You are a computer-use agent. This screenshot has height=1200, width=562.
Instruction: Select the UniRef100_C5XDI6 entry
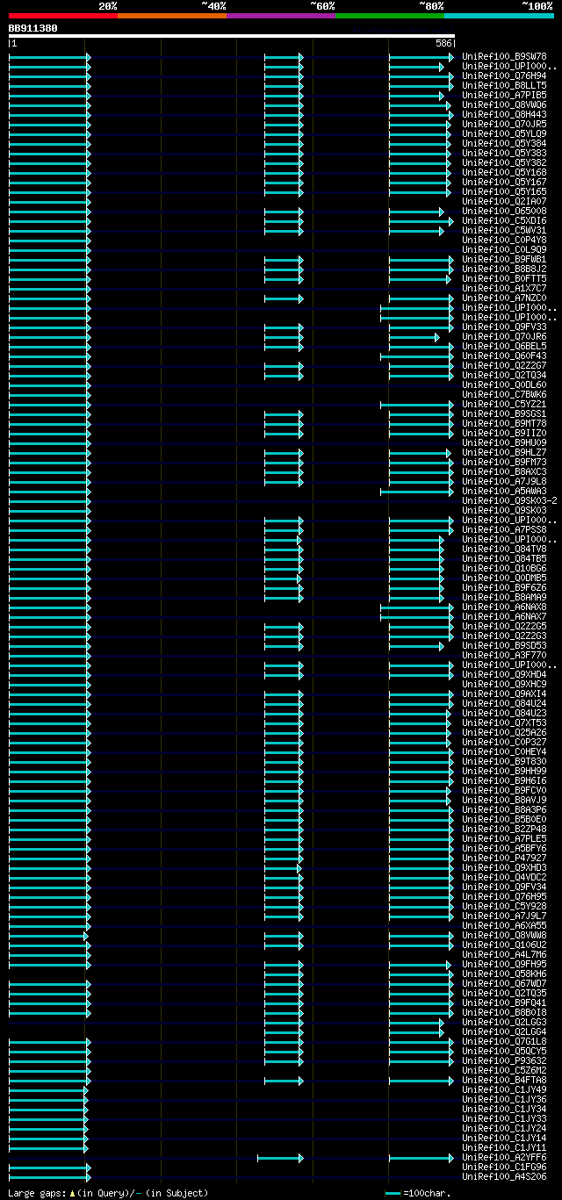pos(504,220)
